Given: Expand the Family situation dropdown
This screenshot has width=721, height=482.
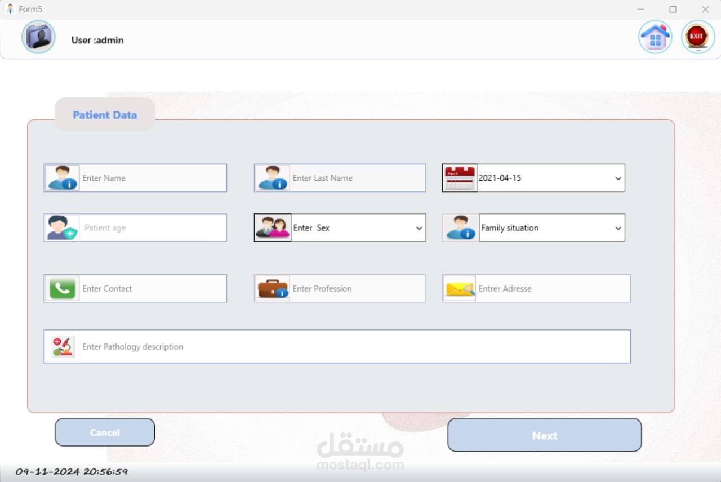Looking at the screenshot, I should tap(618, 228).
